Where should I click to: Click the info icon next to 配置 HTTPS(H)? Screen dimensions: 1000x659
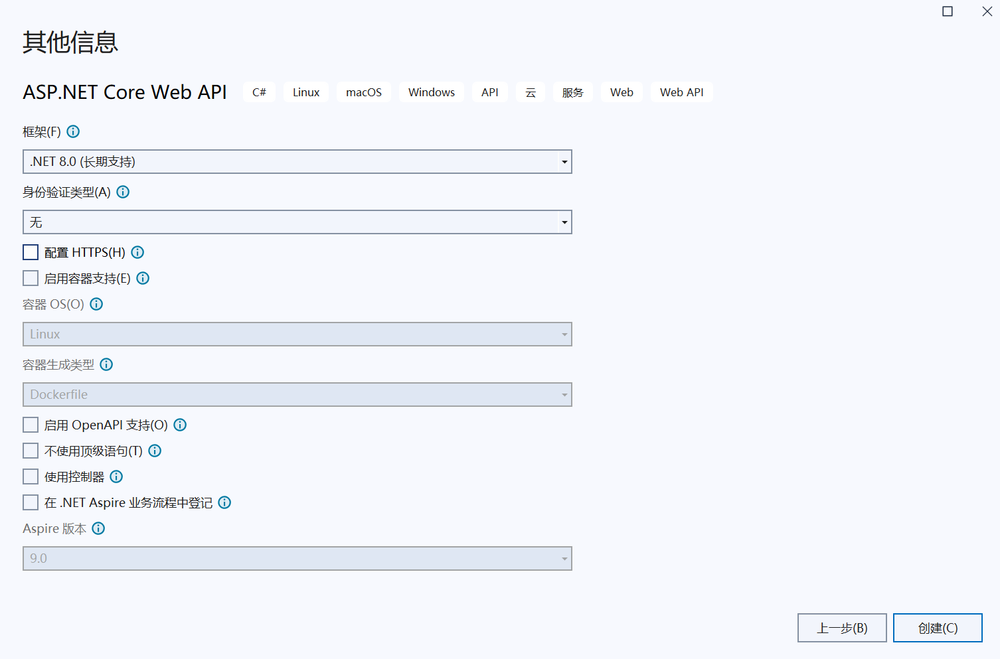pyautogui.click(x=137, y=252)
